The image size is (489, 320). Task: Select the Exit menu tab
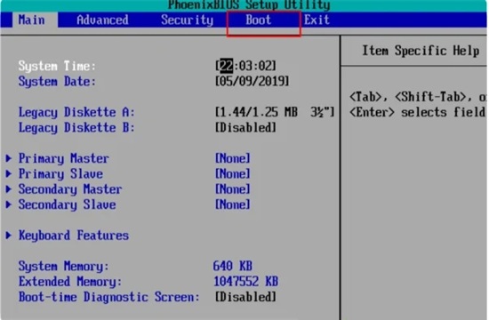click(317, 20)
